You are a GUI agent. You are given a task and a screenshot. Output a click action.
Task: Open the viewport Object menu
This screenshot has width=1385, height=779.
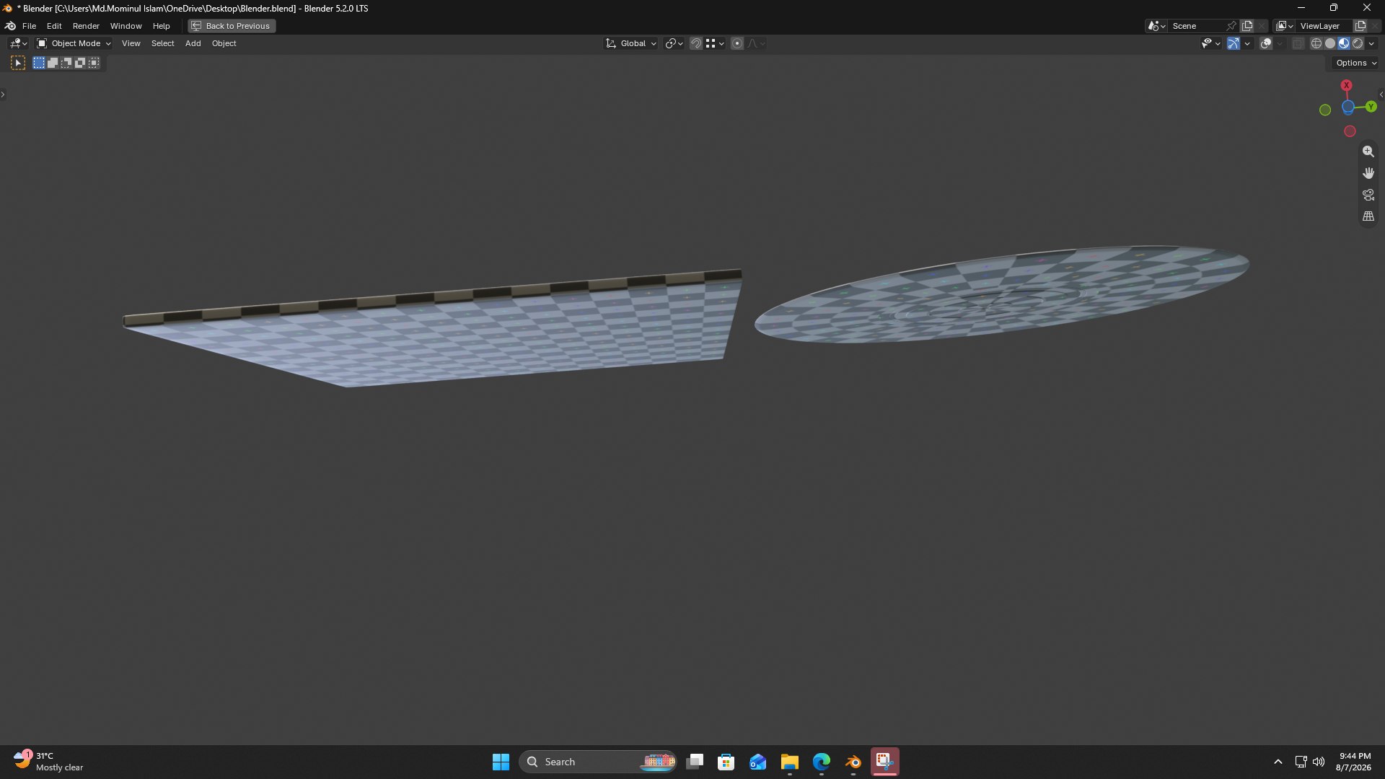click(x=224, y=43)
